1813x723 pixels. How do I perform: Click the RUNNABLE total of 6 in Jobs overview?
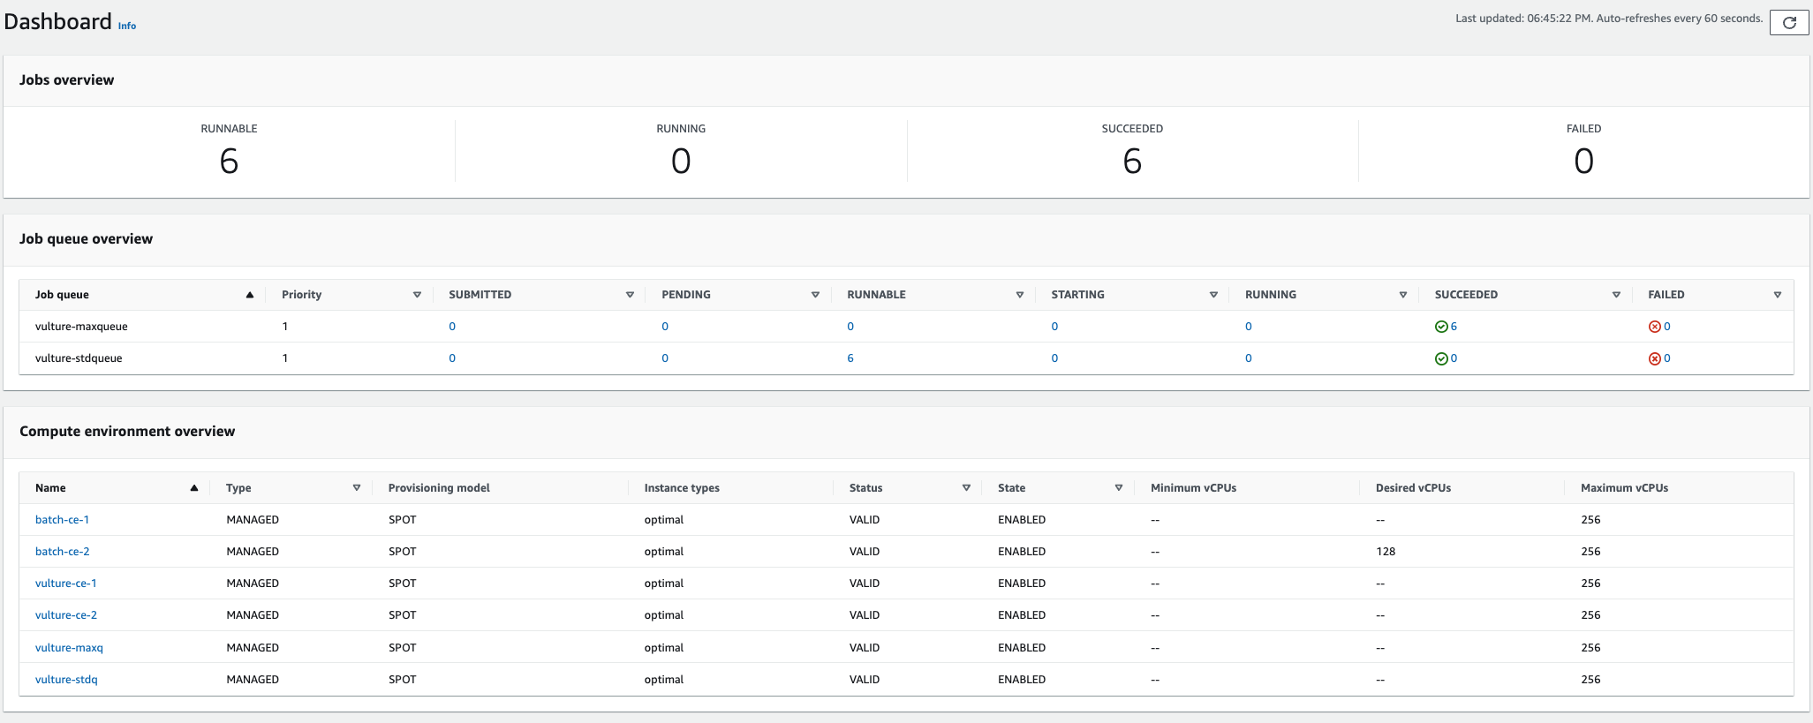229,162
